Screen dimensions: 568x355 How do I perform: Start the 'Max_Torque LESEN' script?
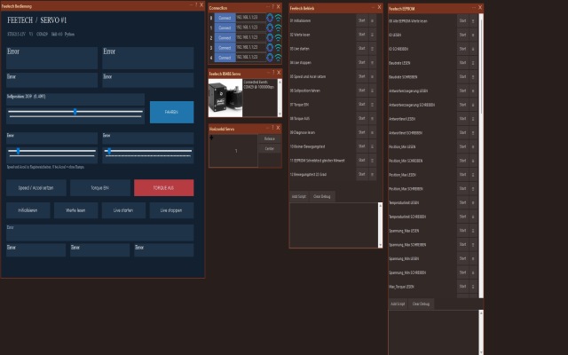462,287
